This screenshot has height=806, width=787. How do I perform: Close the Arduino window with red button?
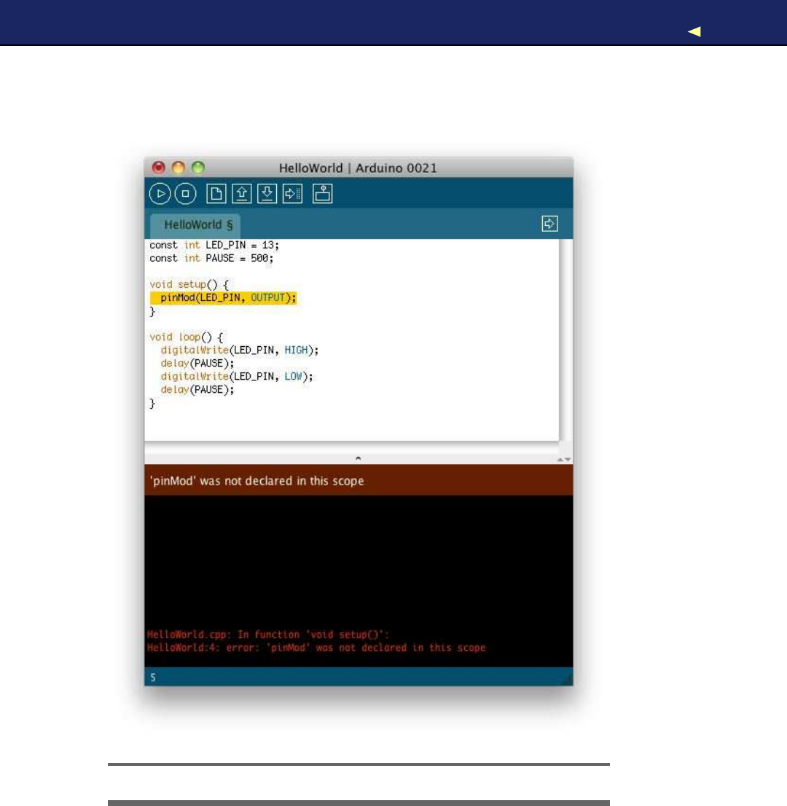pyautogui.click(x=158, y=168)
